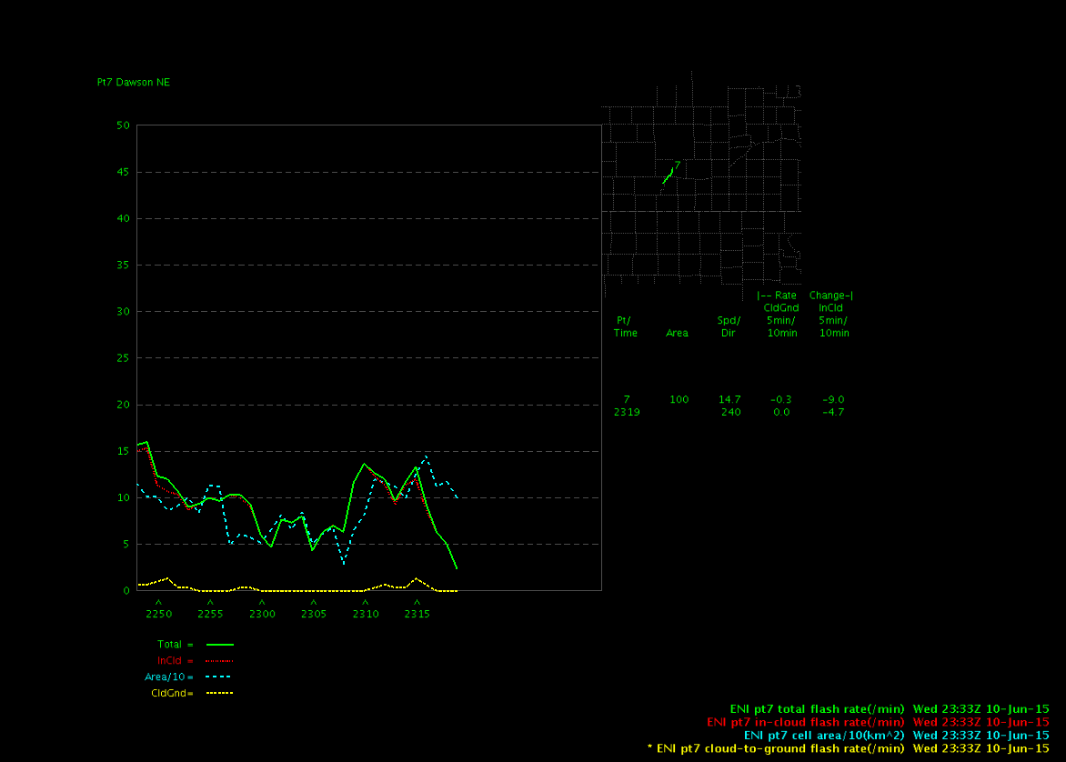Click the yellow CldGnd legend line sample
Screen dimensions: 1066x762
click(x=219, y=693)
